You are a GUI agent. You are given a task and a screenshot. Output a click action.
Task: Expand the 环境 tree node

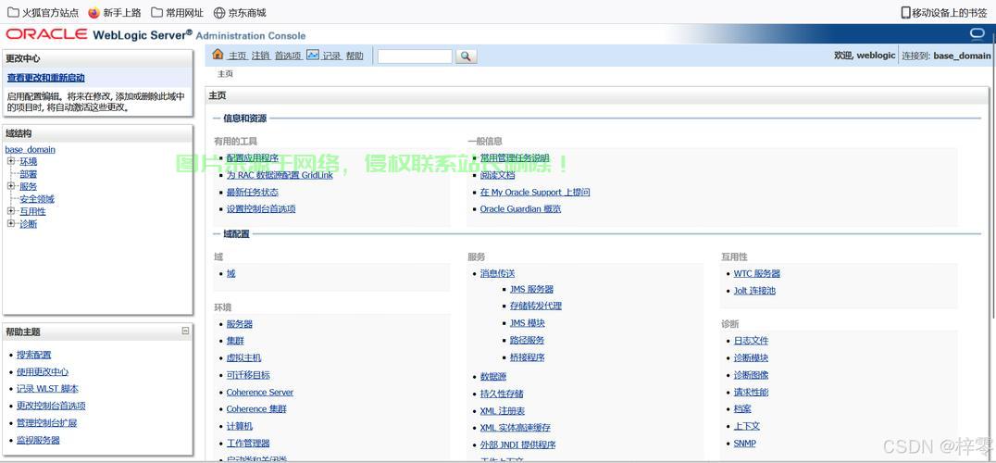pos(11,161)
